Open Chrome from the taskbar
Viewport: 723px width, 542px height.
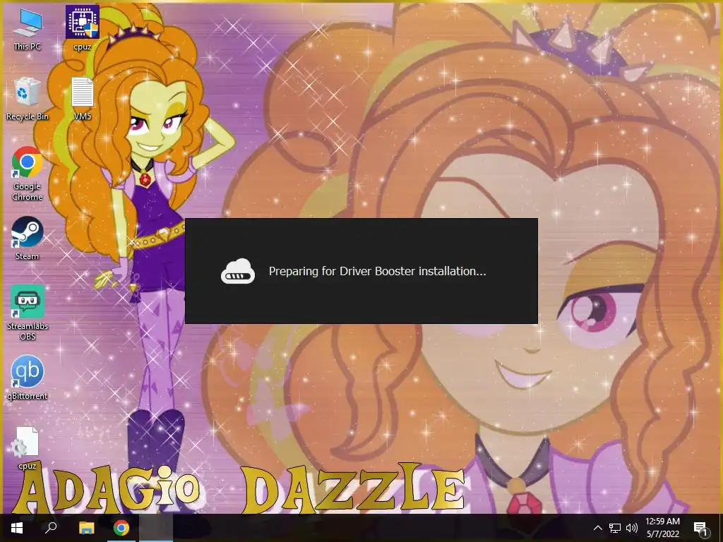(x=121, y=528)
